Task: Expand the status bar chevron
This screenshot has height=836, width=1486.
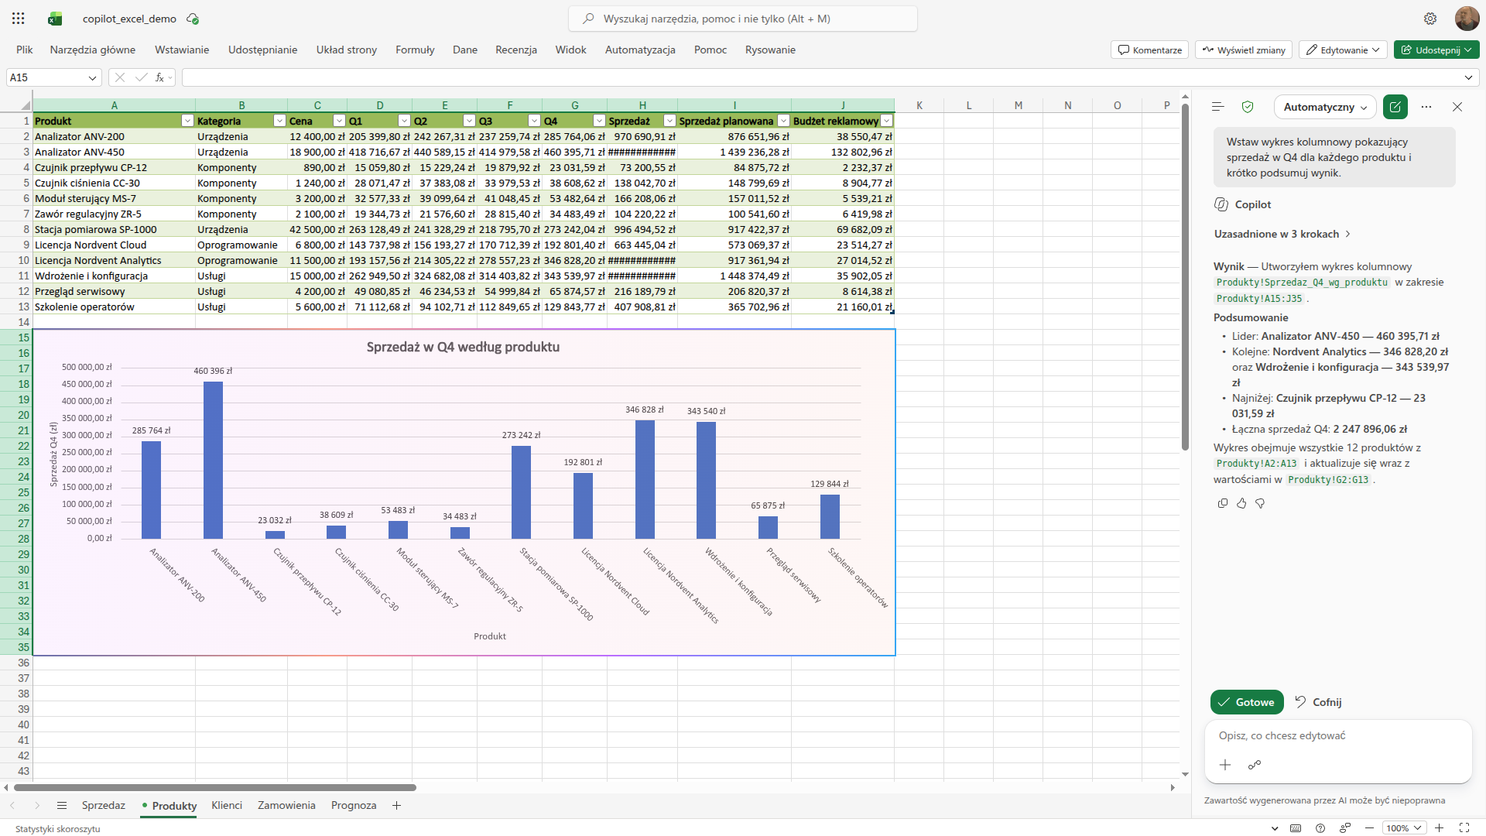Action: coord(1275,828)
